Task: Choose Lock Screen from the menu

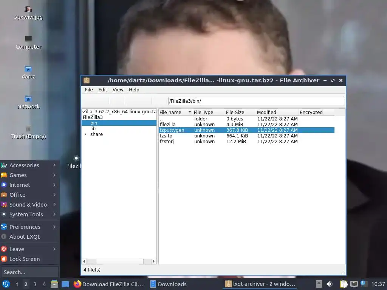Action: point(29,259)
